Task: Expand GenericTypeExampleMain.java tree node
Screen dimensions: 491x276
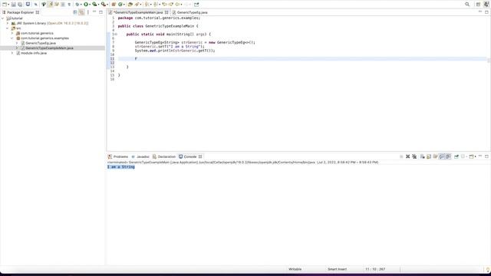Action: [x=17, y=48]
